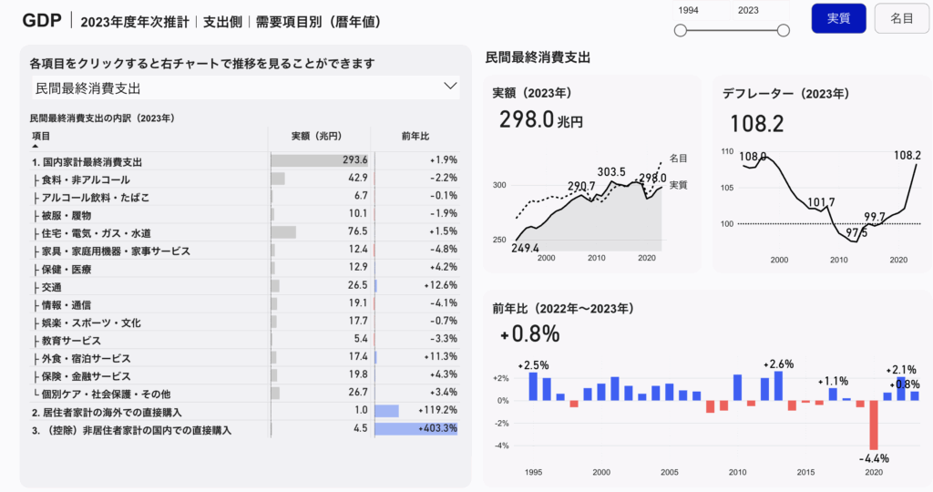
Task: Select （控除）非居住者家計の国内での直接購入 row
Action: point(130,430)
